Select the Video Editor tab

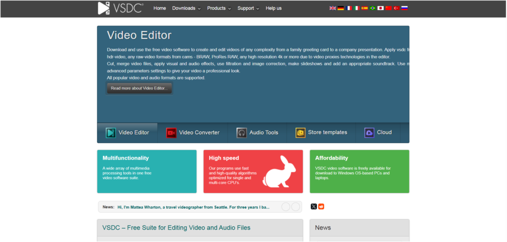[x=127, y=133]
